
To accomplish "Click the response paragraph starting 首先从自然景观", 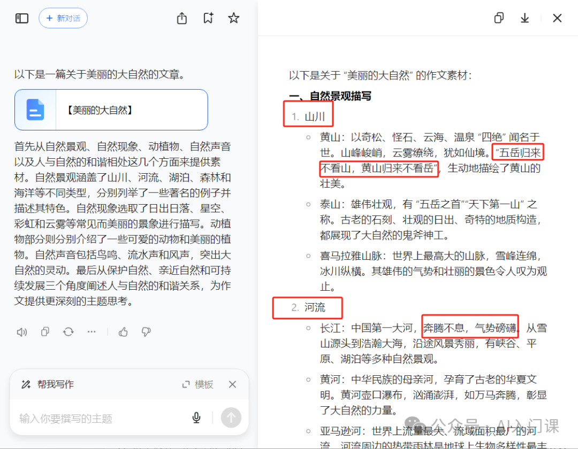I will (x=123, y=224).
